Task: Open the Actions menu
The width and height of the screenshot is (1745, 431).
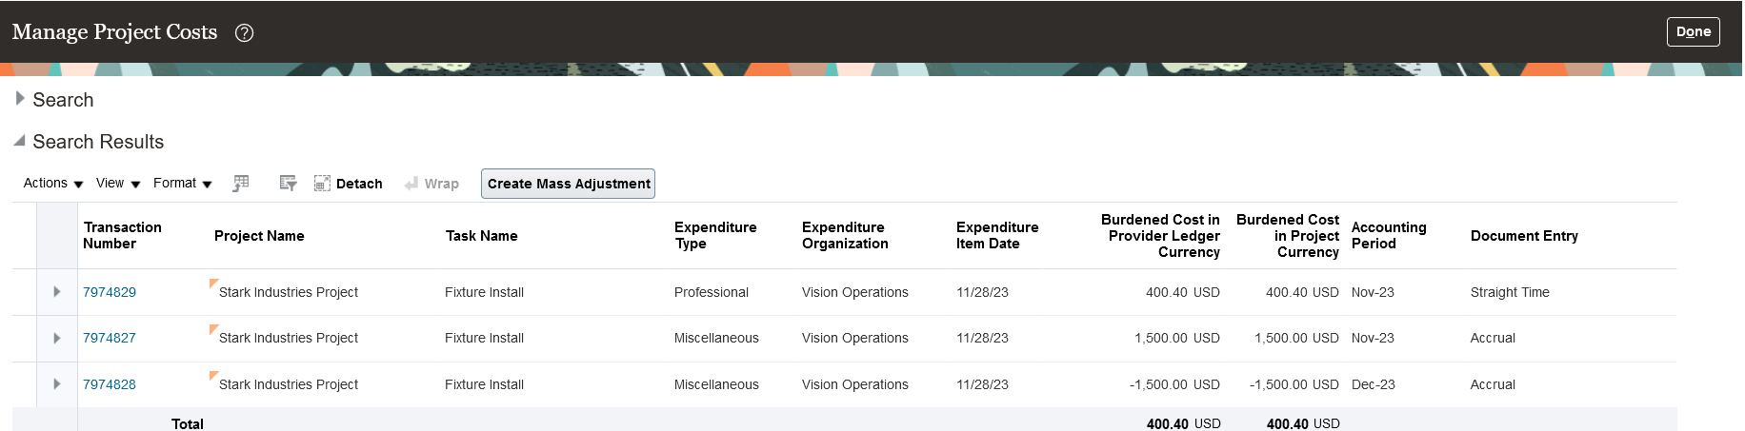Action: click(x=53, y=183)
